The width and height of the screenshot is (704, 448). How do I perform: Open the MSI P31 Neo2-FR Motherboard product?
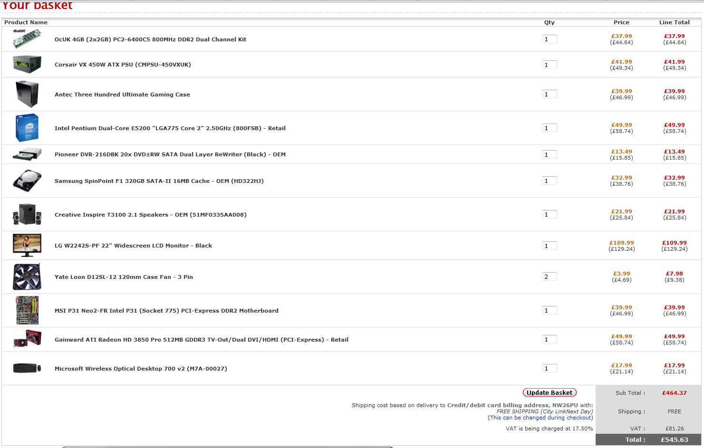(166, 311)
